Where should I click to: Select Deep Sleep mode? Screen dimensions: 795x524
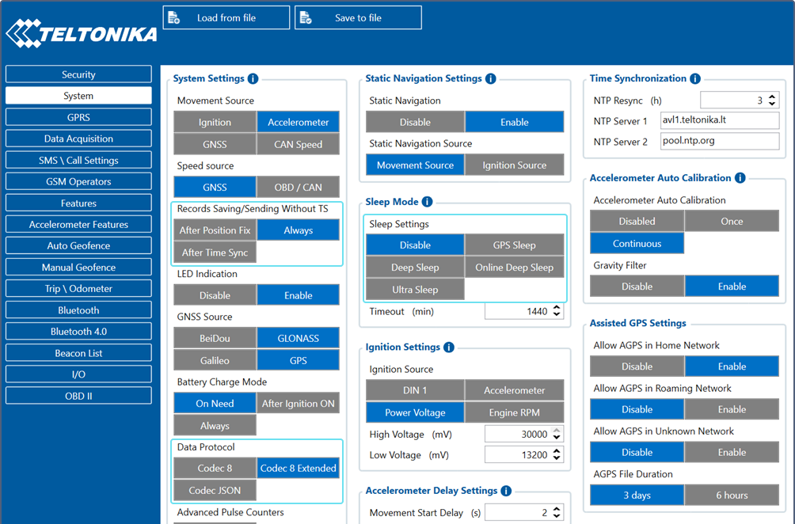[415, 267]
